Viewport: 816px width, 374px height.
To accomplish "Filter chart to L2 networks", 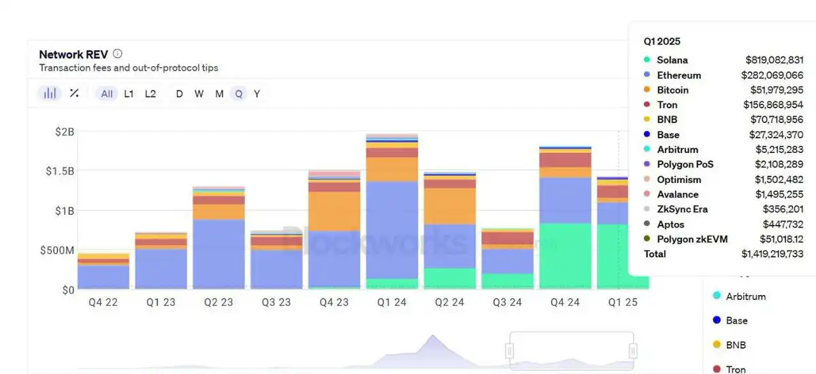I will (150, 94).
